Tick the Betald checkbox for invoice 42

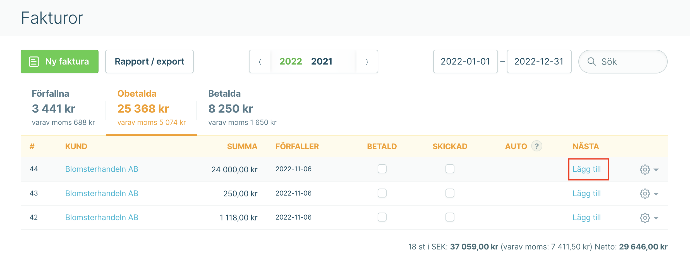382,217
